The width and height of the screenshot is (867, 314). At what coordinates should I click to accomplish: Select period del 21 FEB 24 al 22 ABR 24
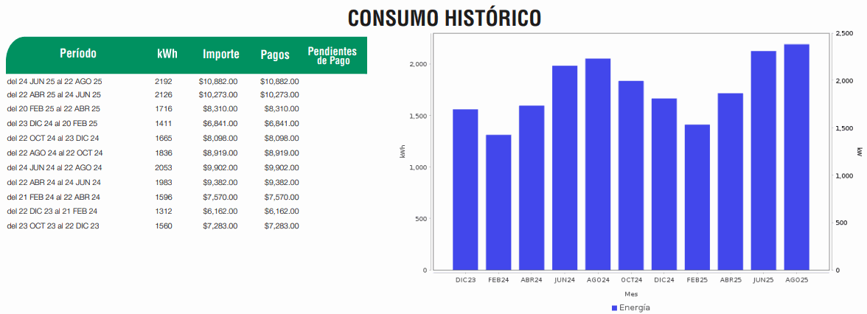(54, 197)
